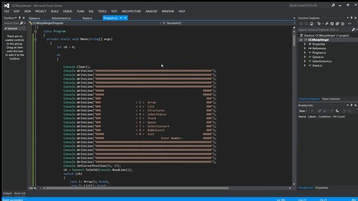
Task: Close the Breakpoints panel
Action: pyautogui.click(x=356, y=106)
